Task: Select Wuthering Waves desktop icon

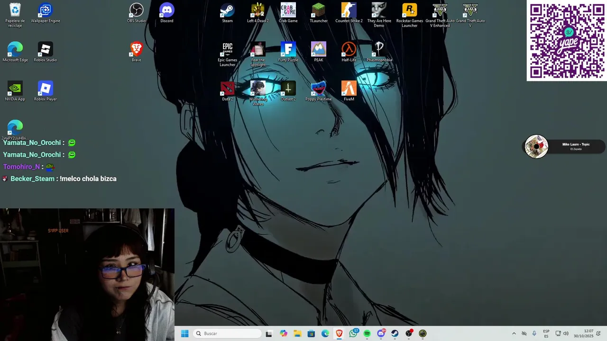Action: (x=258, y=93)
